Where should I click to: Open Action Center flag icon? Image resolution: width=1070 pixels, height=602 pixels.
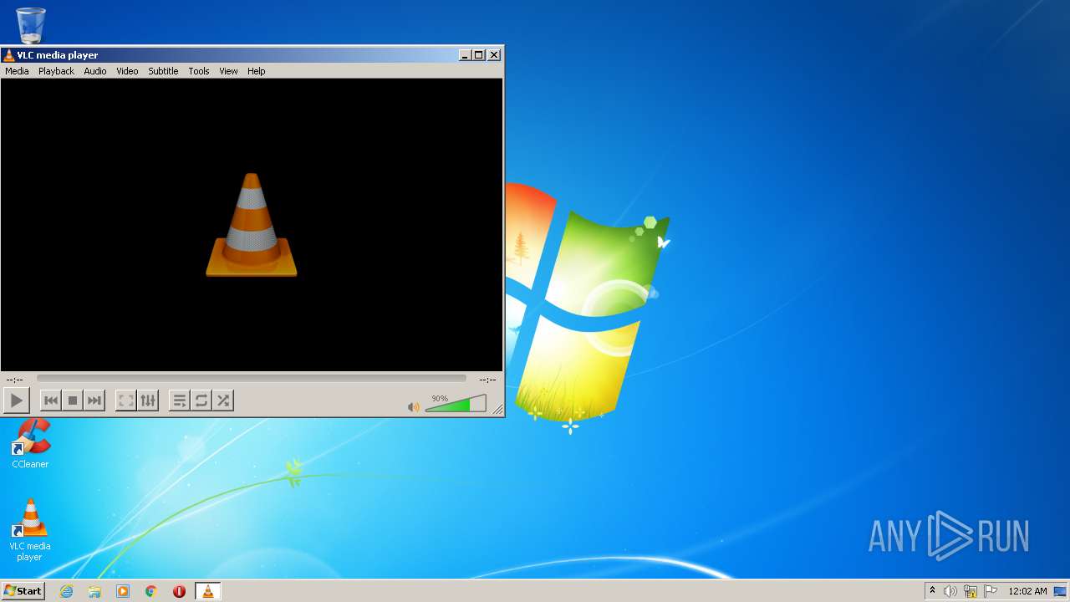coord(991,591)
